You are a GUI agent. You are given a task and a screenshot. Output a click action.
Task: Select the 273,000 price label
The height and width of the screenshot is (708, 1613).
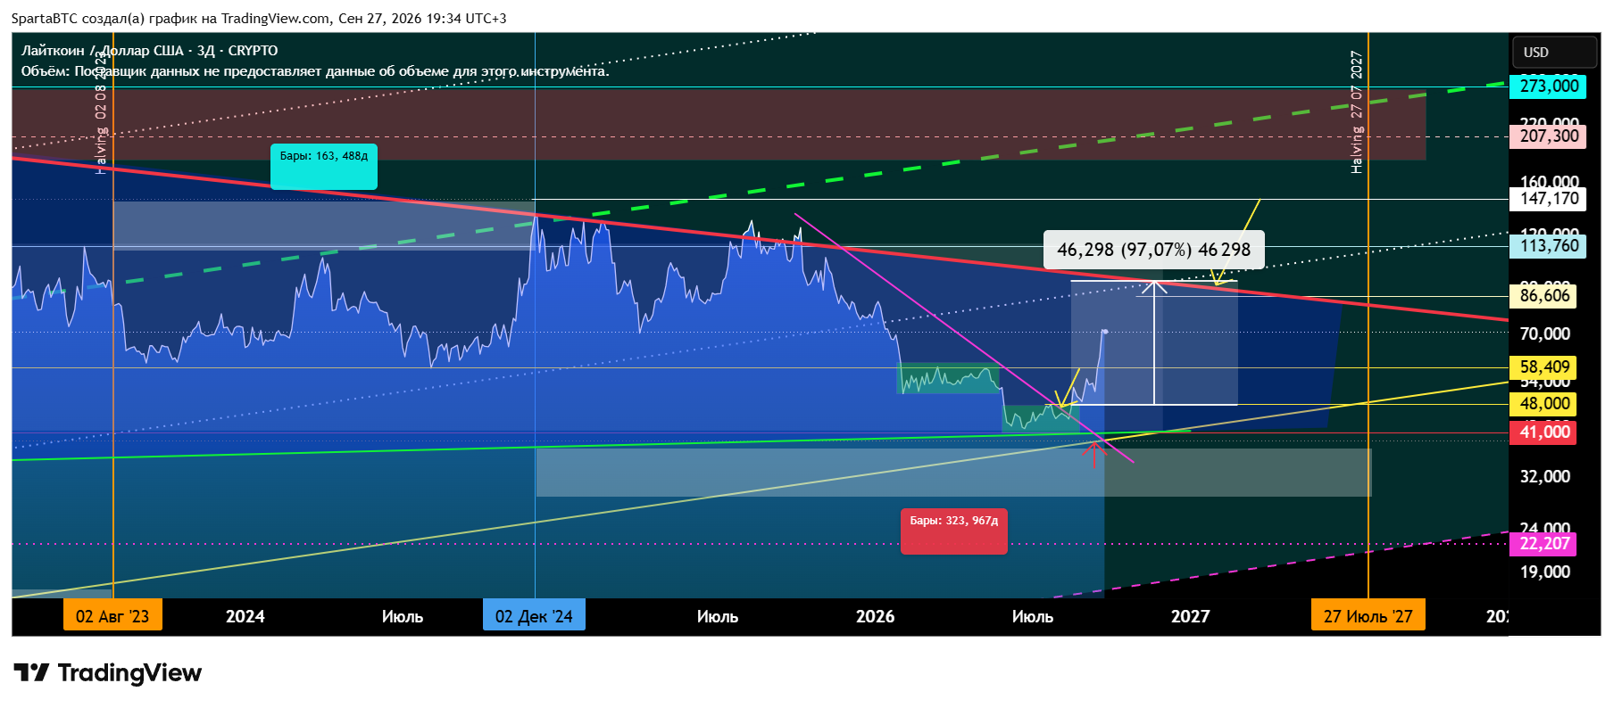click(x=1547, y=86)
